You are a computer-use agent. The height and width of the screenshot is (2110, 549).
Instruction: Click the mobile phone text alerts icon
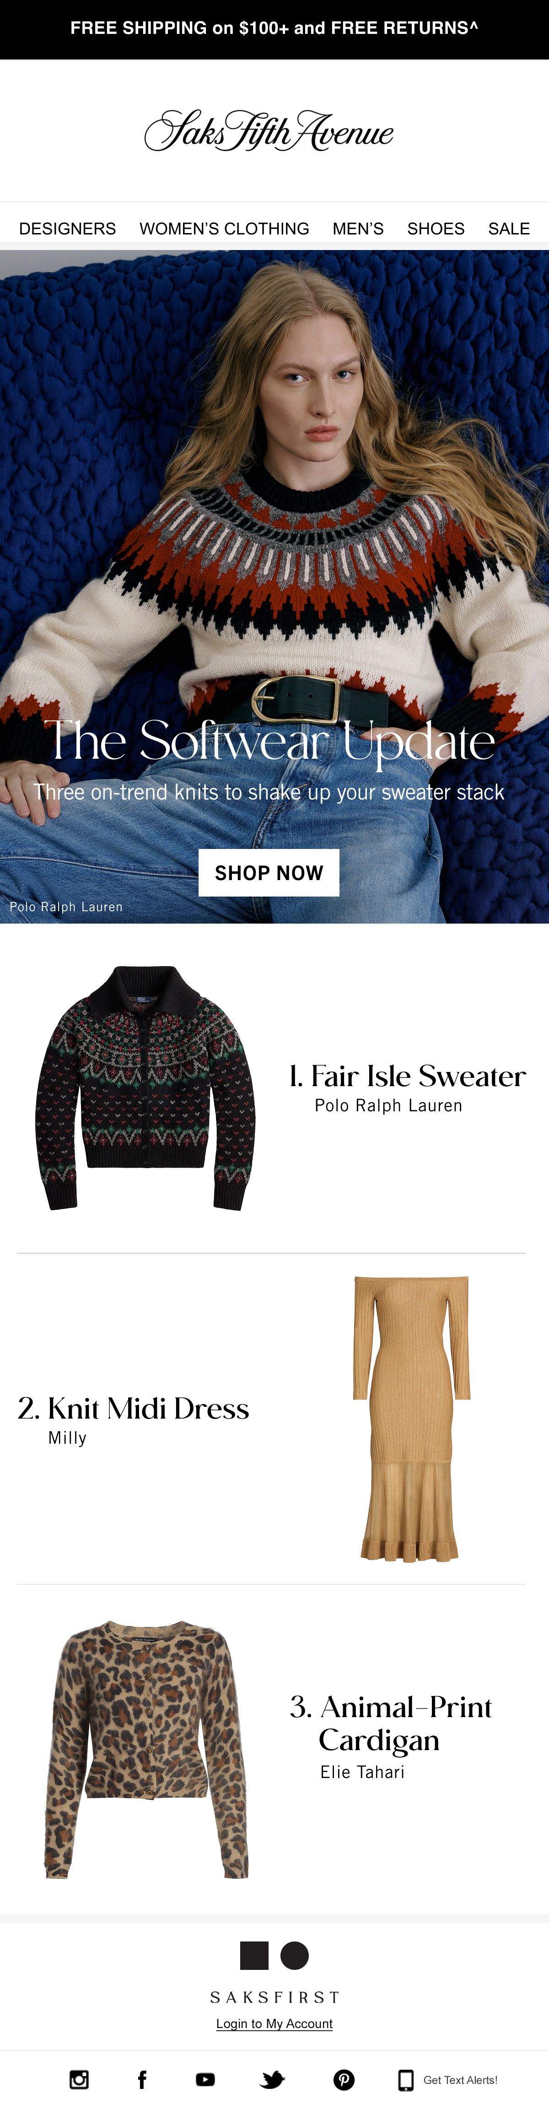406,2080
